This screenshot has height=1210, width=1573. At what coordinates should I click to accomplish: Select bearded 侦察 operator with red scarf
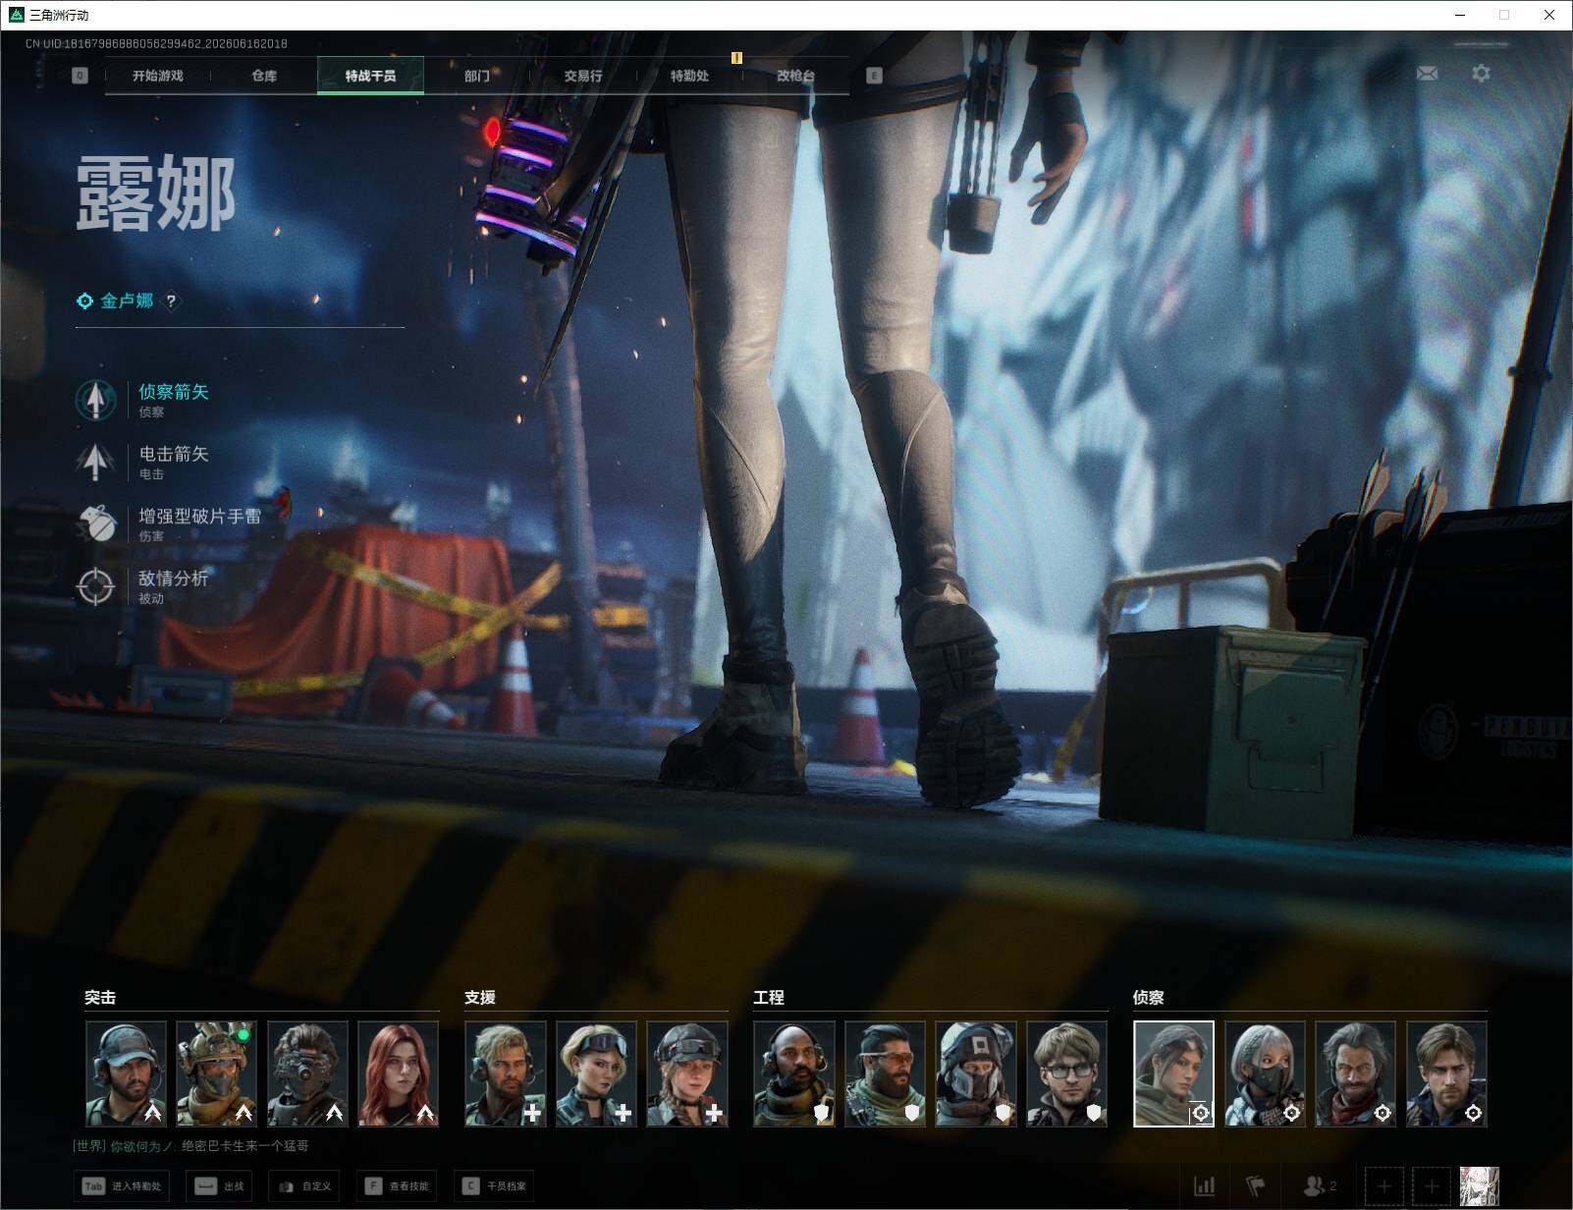1356,1073
